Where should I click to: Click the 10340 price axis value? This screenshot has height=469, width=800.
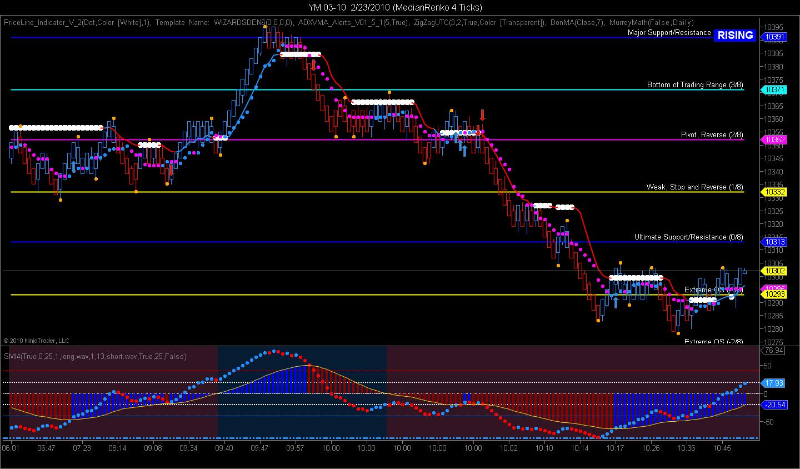(773, 171)
